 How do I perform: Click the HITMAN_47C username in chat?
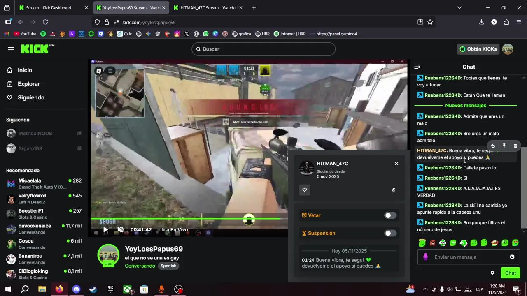coord(432,150)
